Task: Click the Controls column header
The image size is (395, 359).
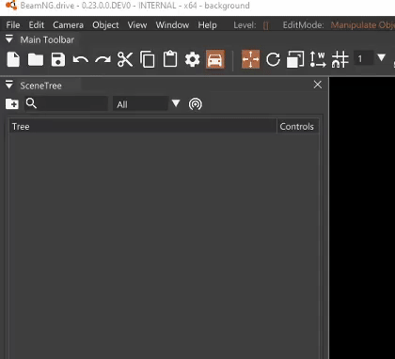Action: [297, 127]
